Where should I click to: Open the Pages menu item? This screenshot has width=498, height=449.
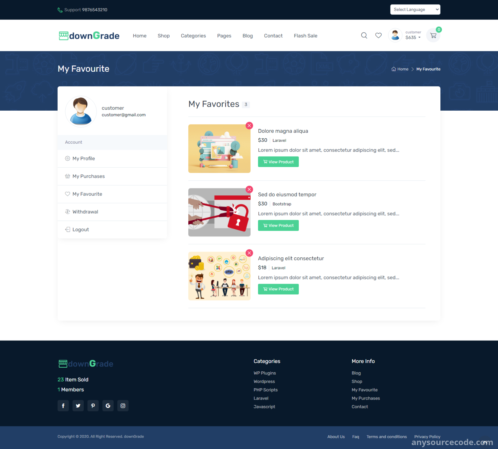(224, 36)
